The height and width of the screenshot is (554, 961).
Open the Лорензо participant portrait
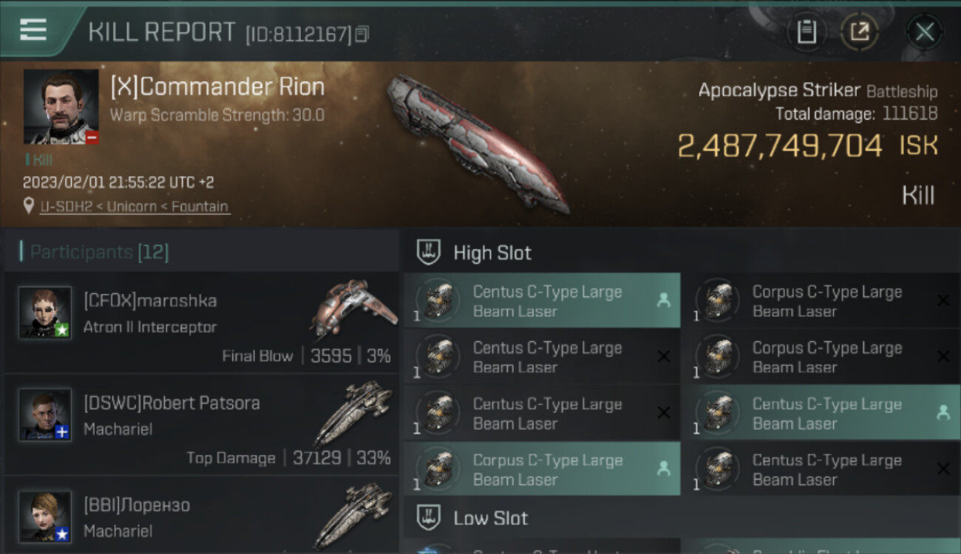(x=45, y=516)
